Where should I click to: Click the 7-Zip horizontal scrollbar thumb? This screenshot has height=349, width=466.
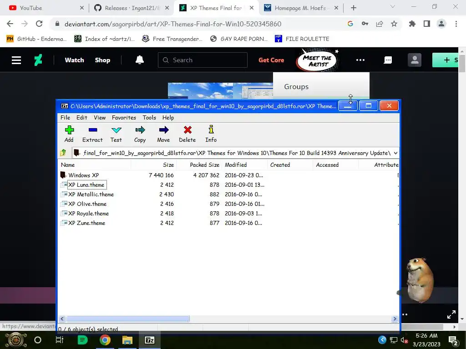pyautogui.click(x=128, y=319)
